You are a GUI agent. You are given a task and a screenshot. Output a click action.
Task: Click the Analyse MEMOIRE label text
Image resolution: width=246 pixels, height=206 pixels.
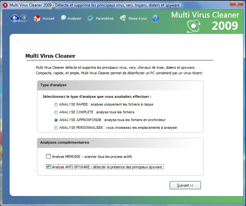point(92,157)
